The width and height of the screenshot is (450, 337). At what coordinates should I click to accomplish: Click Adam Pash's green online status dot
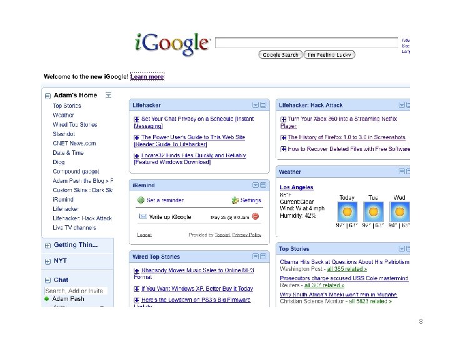(x=47, y=298)
